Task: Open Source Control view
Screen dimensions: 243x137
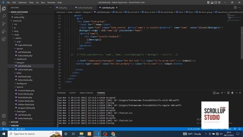Action: pyautogui.click(x=4, y=24)
